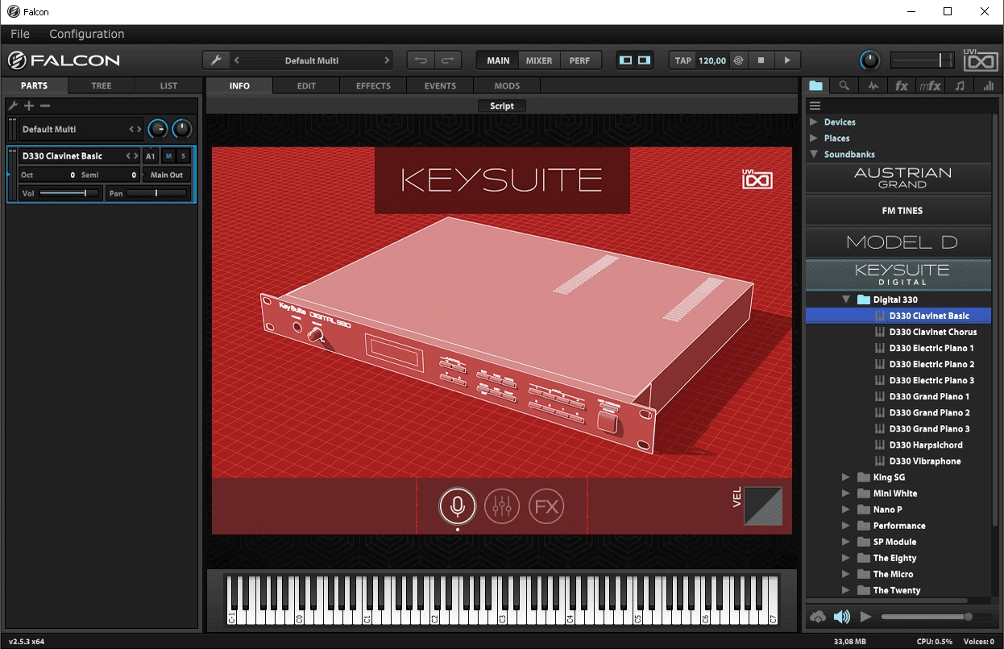Click the master output level meter slider

pyautogui.click(x=923, y=60)
